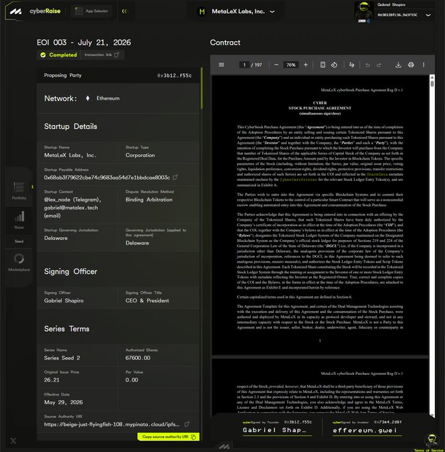The height and width of the screenshot is (452, 445).
Task: Undo the last PDF annotation
Action: 367,65
